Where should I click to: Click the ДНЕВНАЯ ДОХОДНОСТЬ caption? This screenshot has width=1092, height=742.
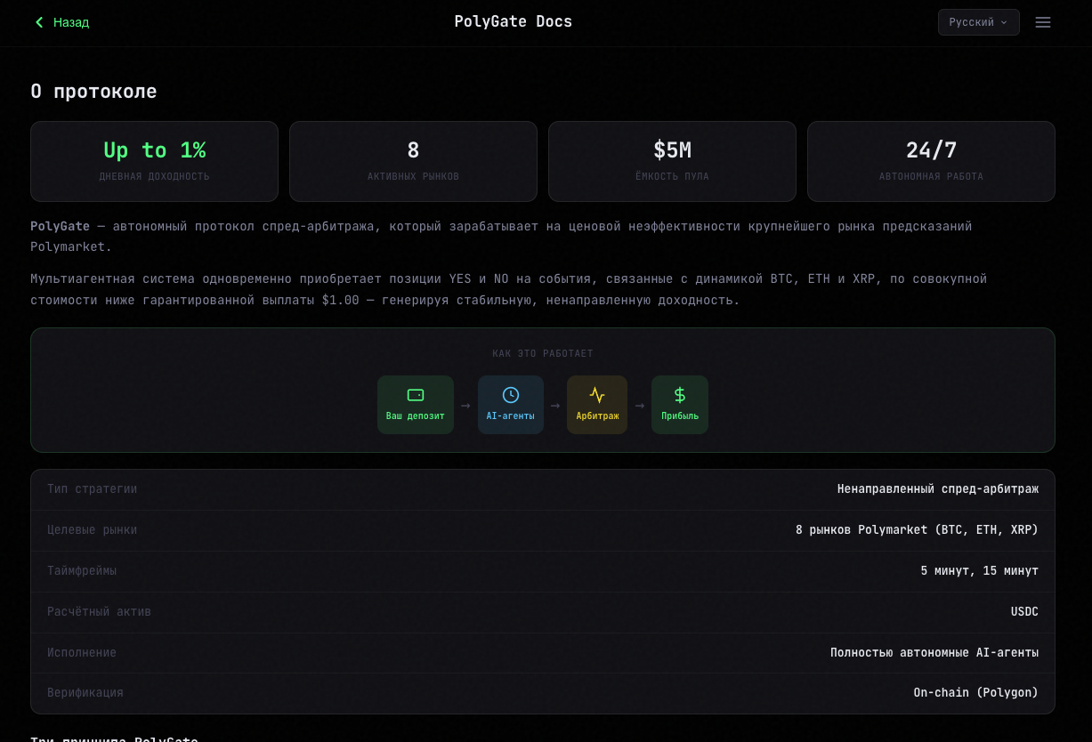point(155,177)
